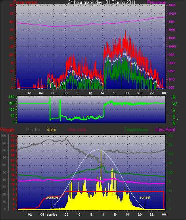Screen dimensions: 186x220
Task: Click the compass letter S beside the direction chart
Action: tap(174, 111)
